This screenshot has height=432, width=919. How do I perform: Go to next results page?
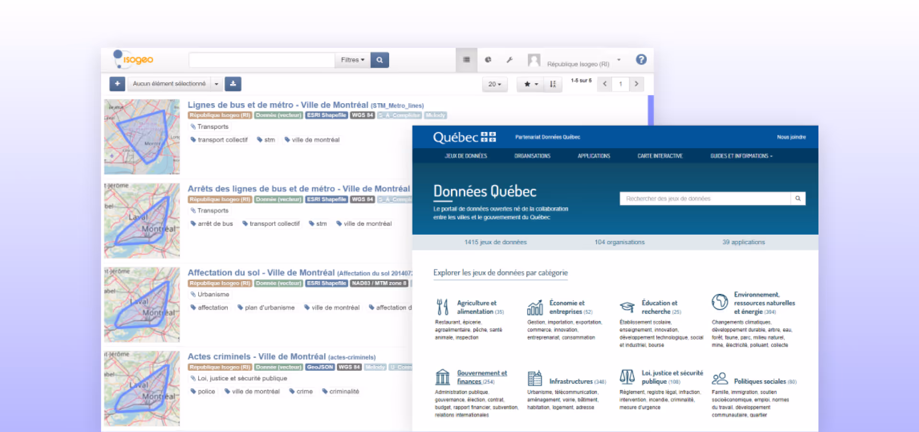pos(636,84)
